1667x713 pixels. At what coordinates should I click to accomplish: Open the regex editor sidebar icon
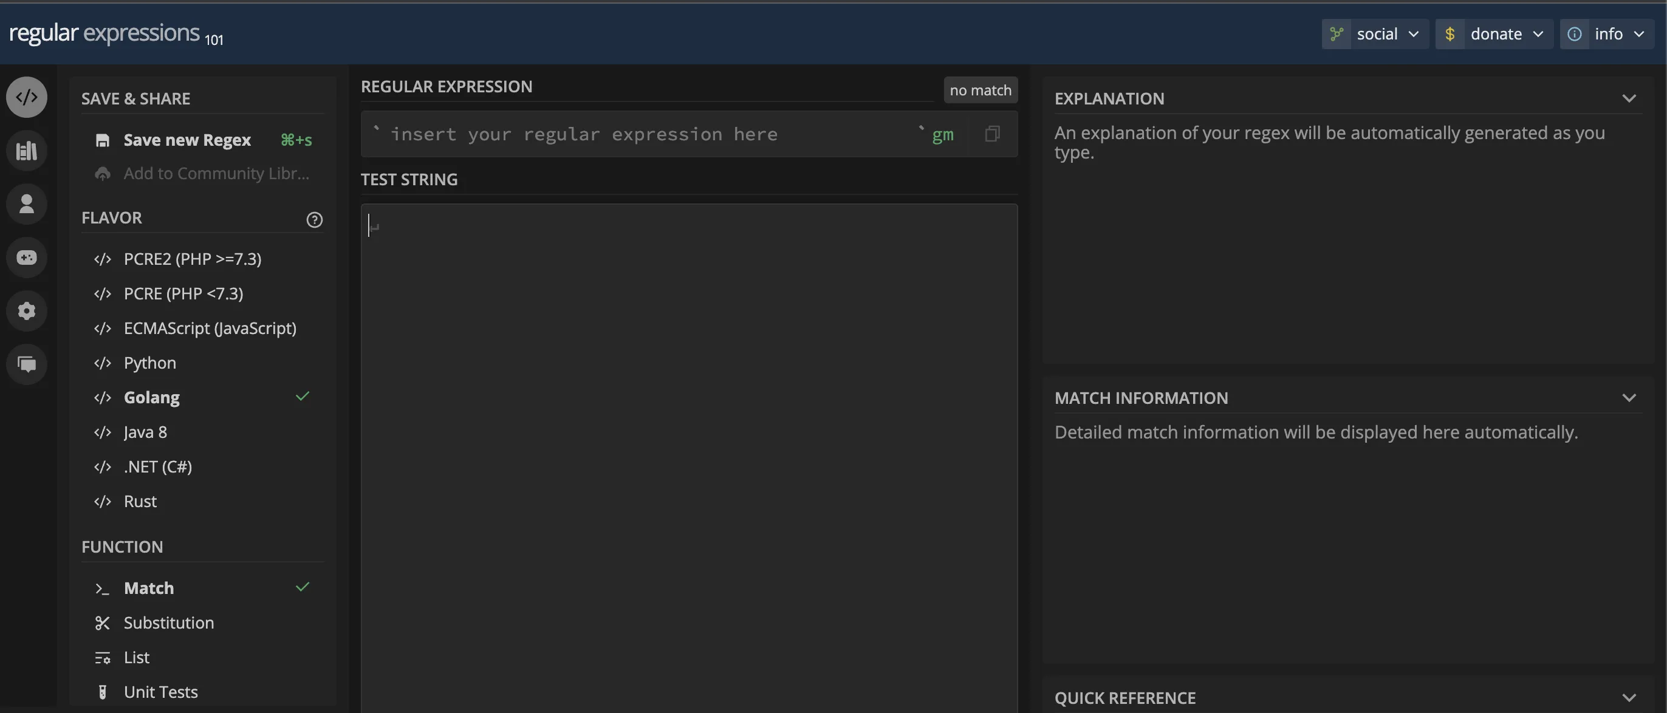(x=27, y=97)
